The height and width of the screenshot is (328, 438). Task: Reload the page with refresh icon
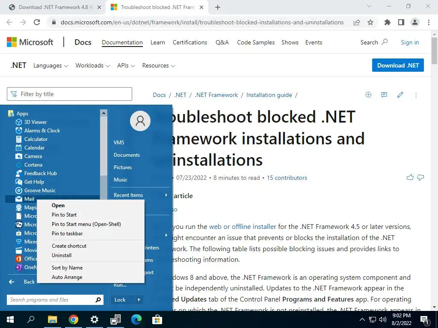[37, 22]
